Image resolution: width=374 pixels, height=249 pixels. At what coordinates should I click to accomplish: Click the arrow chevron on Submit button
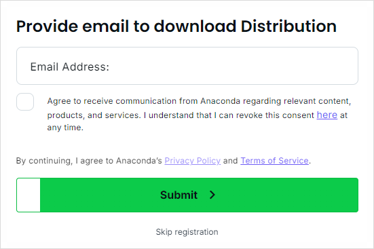[x=212, y=195]
